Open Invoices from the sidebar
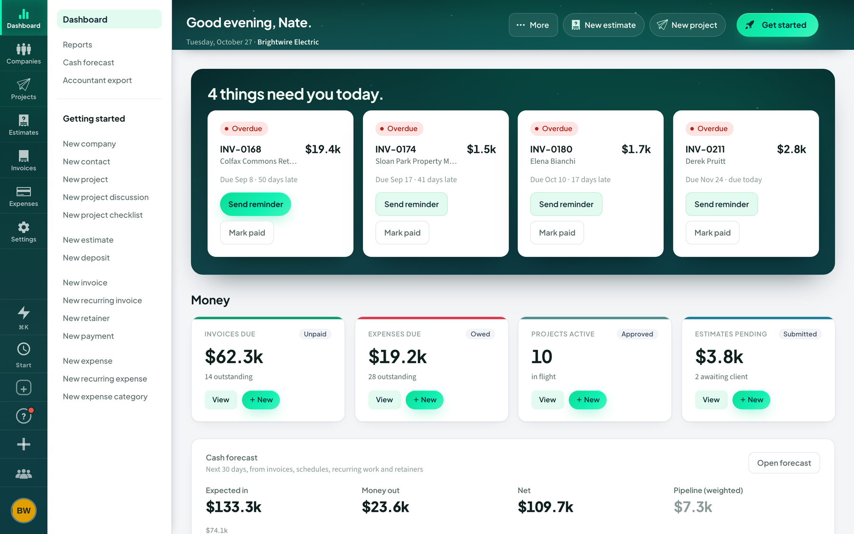 click(x=23, y=160)
